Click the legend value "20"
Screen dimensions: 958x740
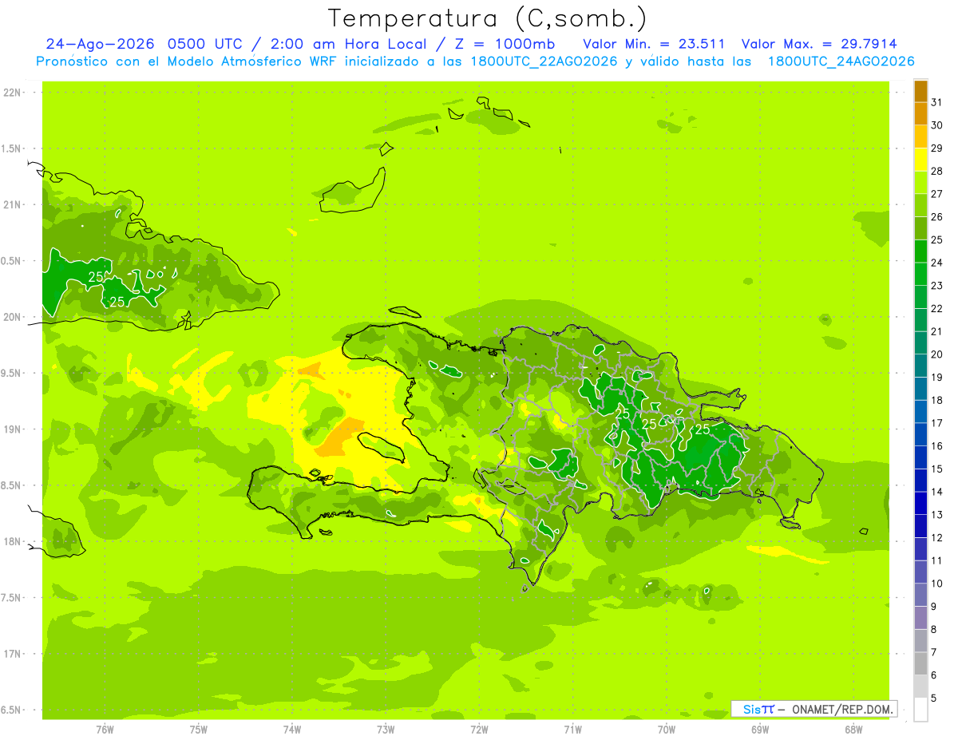click(x=936, y=354)
